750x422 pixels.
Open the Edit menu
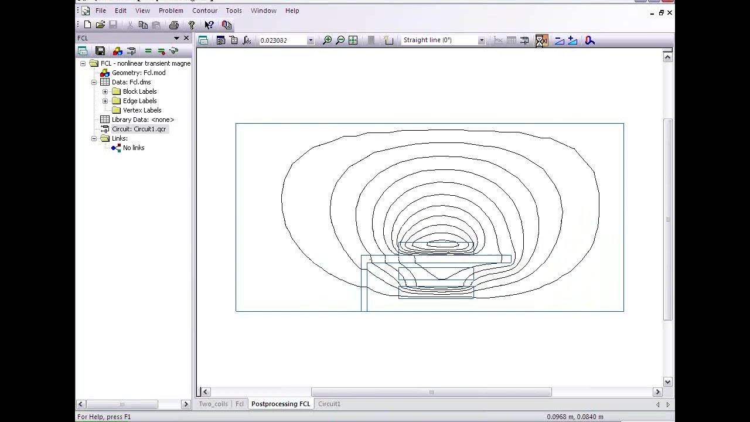(121, 11)
